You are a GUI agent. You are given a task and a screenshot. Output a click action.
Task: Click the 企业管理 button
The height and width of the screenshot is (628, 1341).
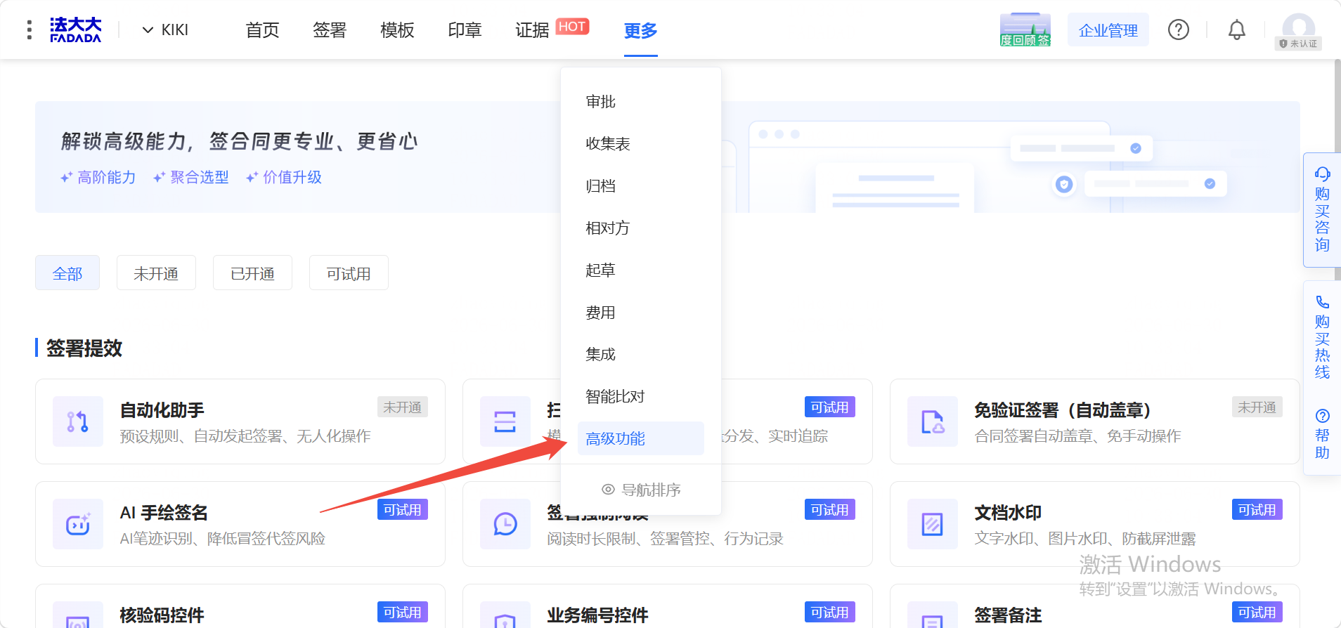coord(1108,30)
